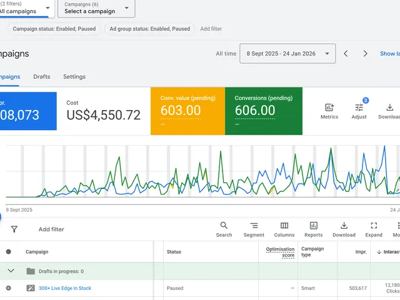Viewport: 400px width, 300px height.
Task: Open the Columns editor icon
Action: coord(284,225)
